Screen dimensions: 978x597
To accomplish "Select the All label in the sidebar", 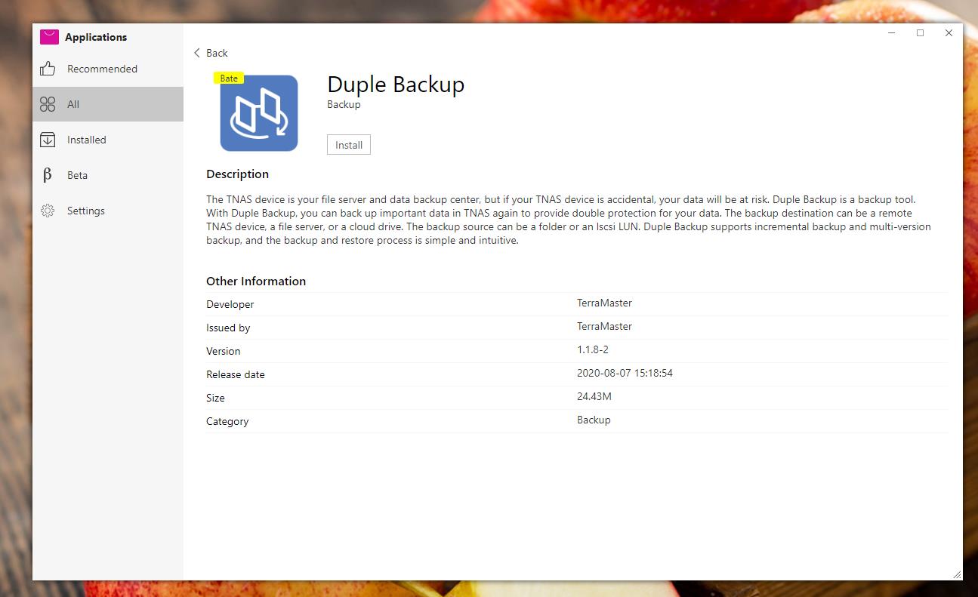I will pos(73,104).
